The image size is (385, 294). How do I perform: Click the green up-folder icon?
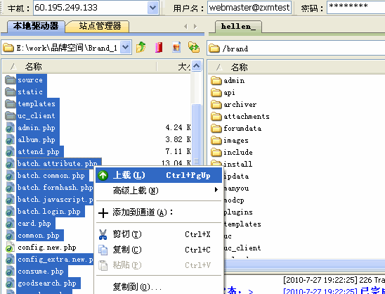[141, 47]
